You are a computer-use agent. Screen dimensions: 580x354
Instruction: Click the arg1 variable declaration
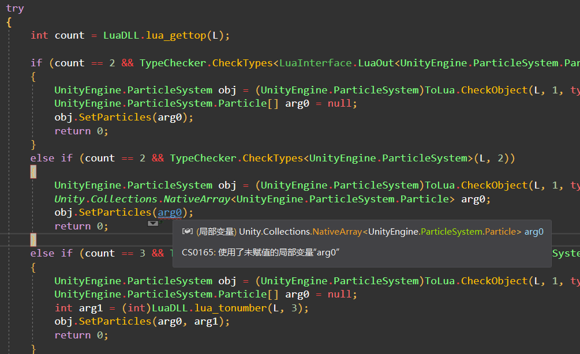[x=91, y=308]
